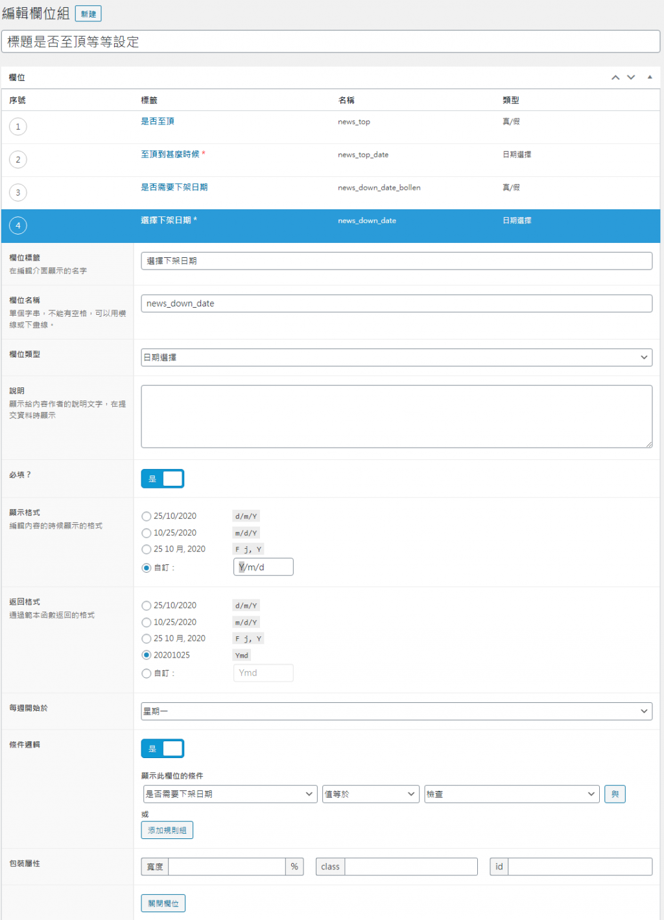Edit the field group title input

pyautogui.click(x=331, y=41)
